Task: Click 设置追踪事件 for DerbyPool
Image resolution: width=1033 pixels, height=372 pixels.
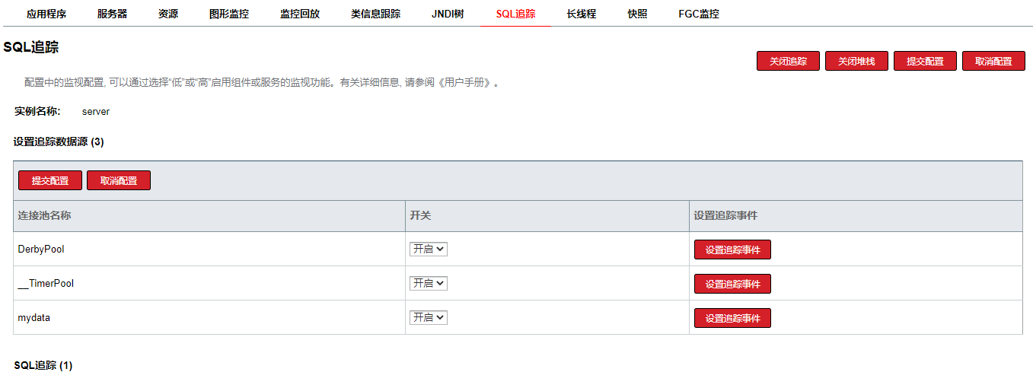Action: 732,250
